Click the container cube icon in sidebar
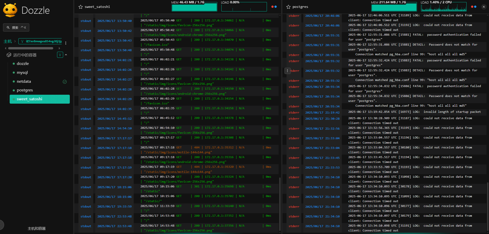This screenshot has width=489, height=234. click(9, 55)
